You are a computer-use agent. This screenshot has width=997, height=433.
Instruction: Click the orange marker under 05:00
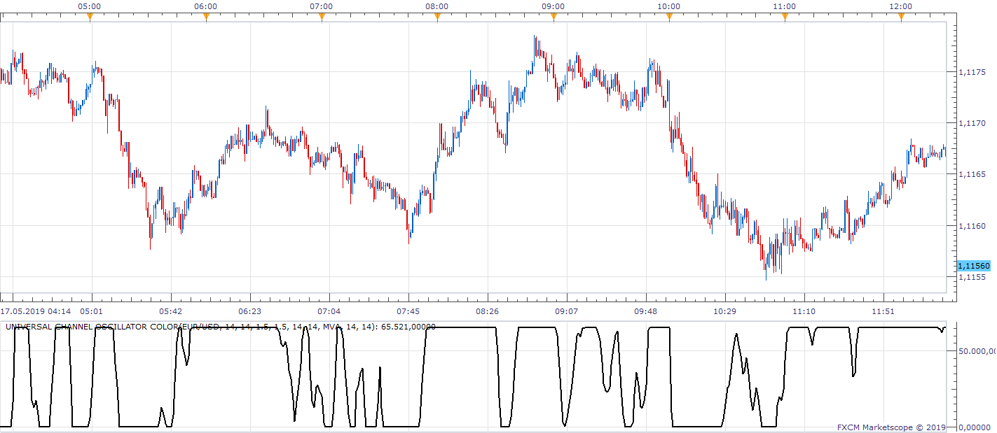tap(90, 17)
